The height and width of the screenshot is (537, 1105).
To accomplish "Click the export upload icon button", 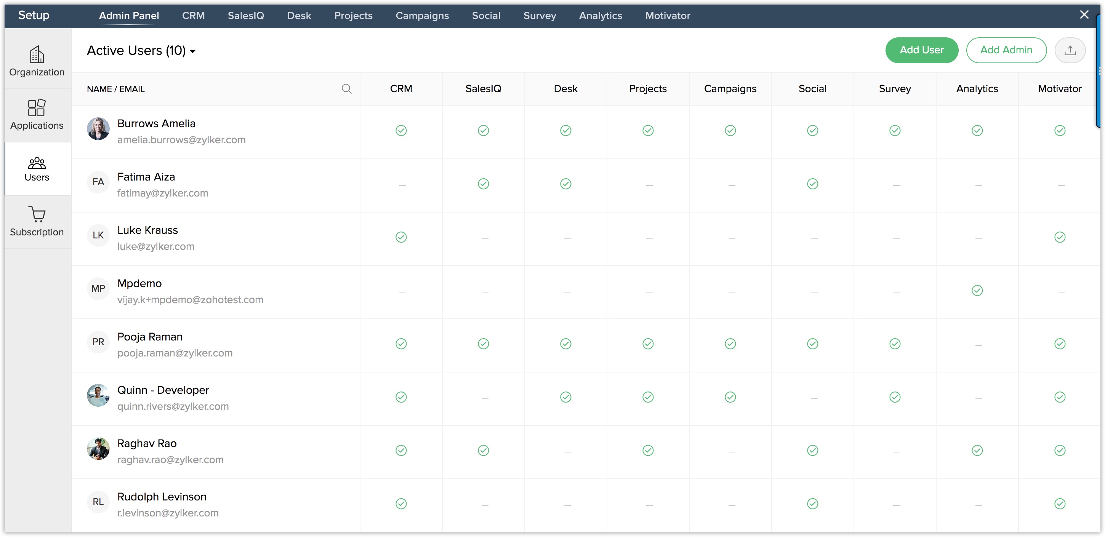I will 1070,50.
